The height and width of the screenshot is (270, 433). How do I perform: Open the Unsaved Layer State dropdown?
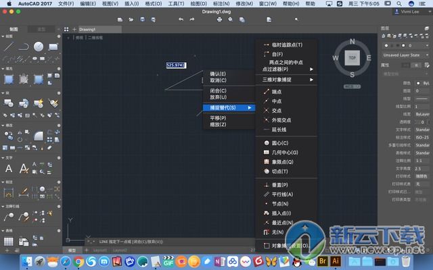point(405,55)
